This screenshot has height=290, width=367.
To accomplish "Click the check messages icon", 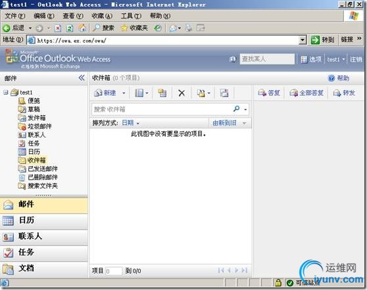I will (224, 93).
